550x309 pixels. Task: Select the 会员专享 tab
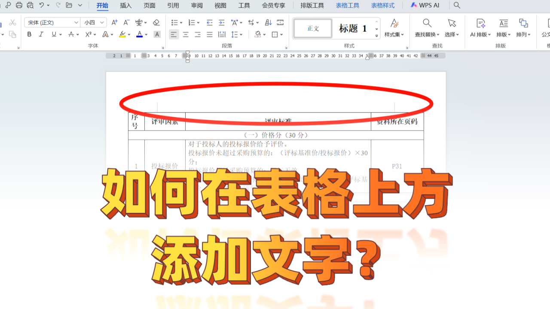[273, 6]
